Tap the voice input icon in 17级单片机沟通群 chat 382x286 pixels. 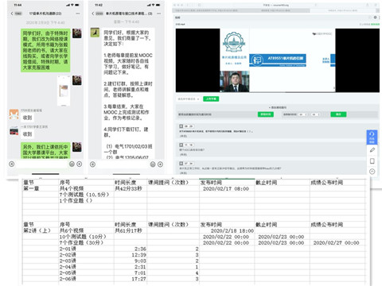(x=12, y=164)
